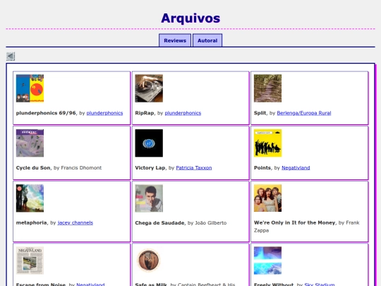Image resolution: width=381 pixels, height=286 pixels.
Task: Click the 'Arquivos' page heading
Action: (190, 18)
